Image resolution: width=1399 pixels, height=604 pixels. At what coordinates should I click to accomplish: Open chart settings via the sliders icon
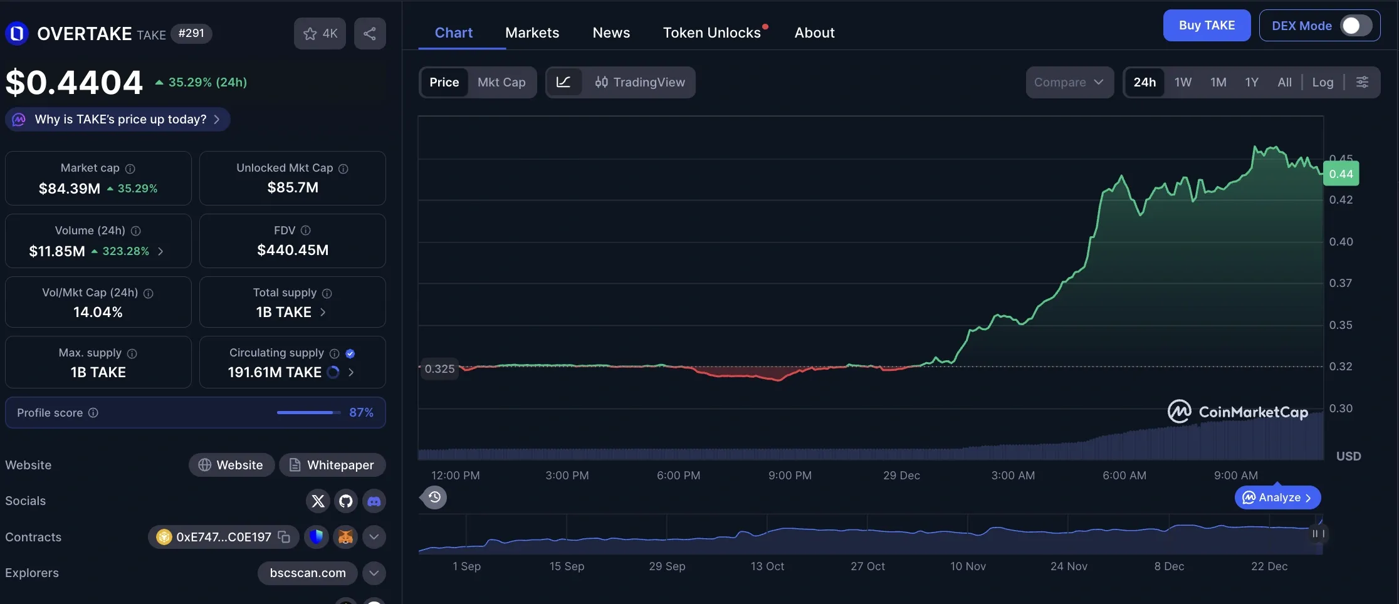(x=1363, y=82)
